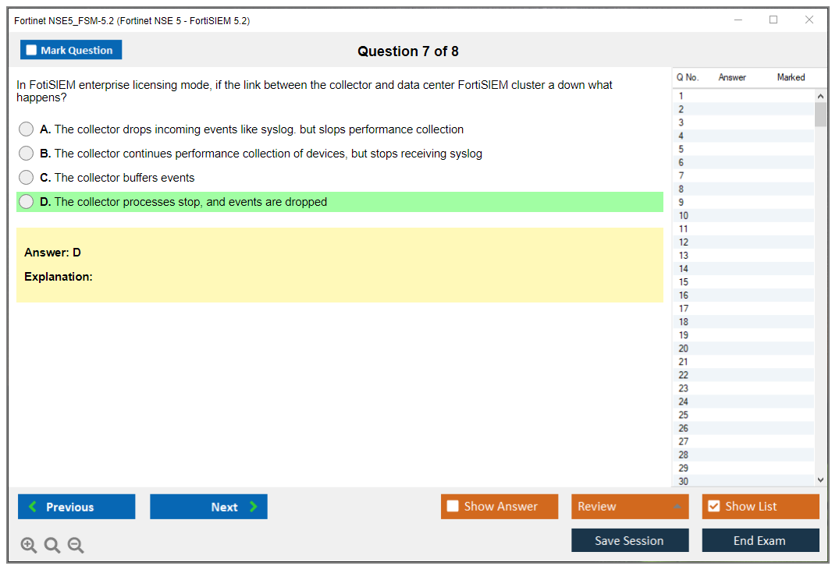Go to the Next question
Viewport: 839px width, 573px height.
pyautogui.click(x=208, y=507)
